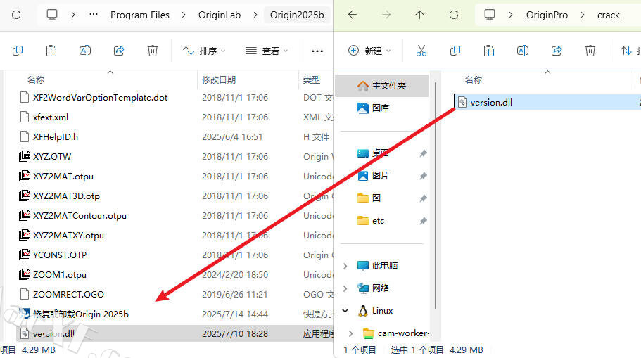Image resolution: width=641 pixels, height=358 pixels.
Task: Share icon in left window toolbar
Action: 119,51
